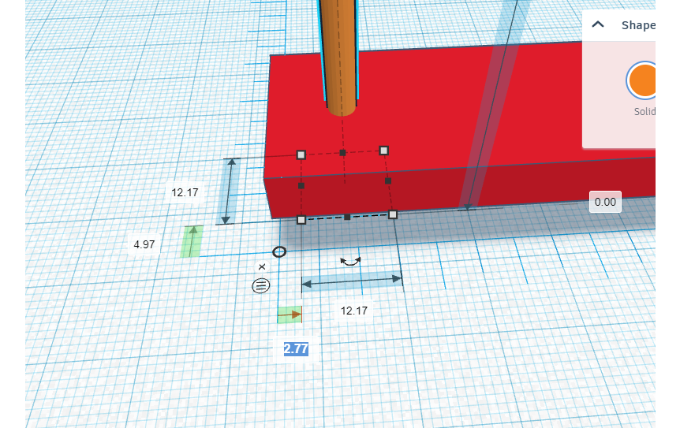Select the bottom-left white corner handle

(x=301, y=220)
